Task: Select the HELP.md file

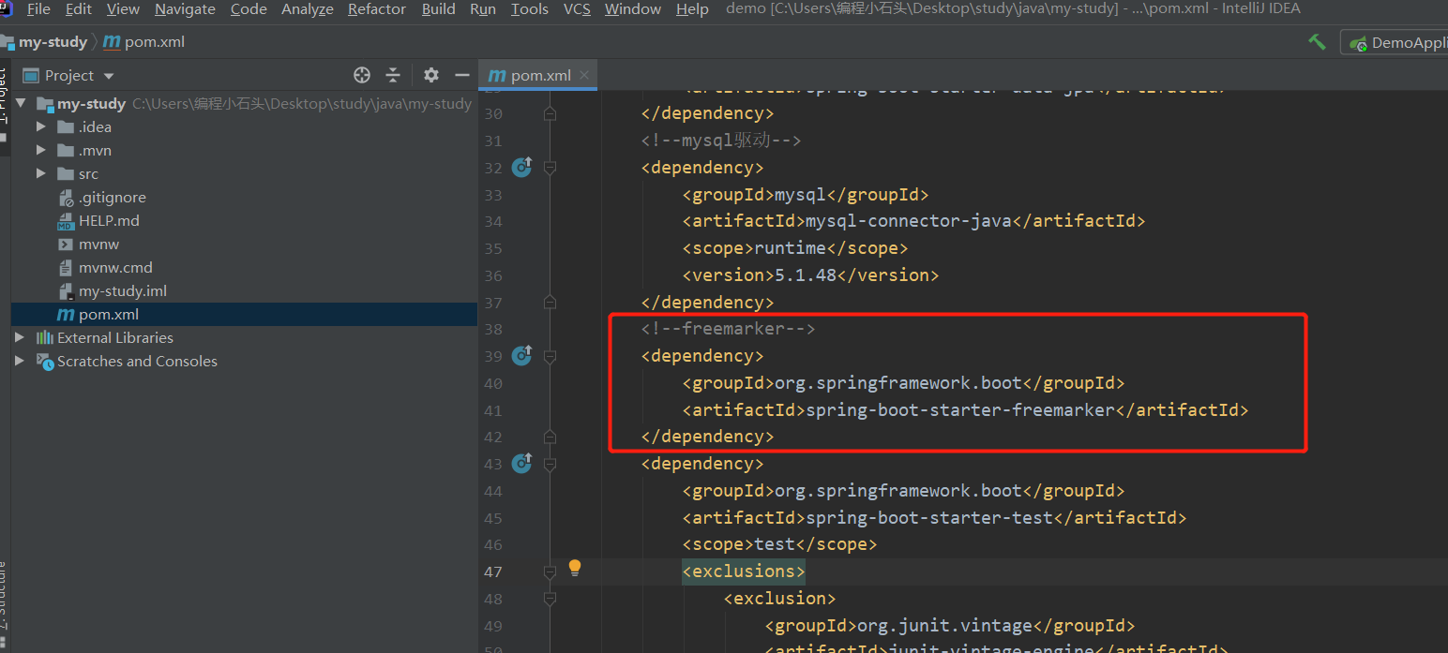Action: (x=109, y=221)
